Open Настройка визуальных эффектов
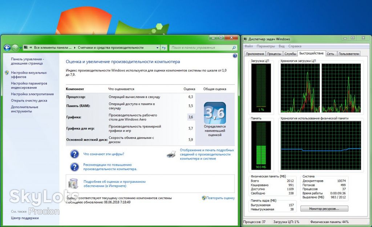372x227 pixels. pyautogui.click(x=29, y=75)
